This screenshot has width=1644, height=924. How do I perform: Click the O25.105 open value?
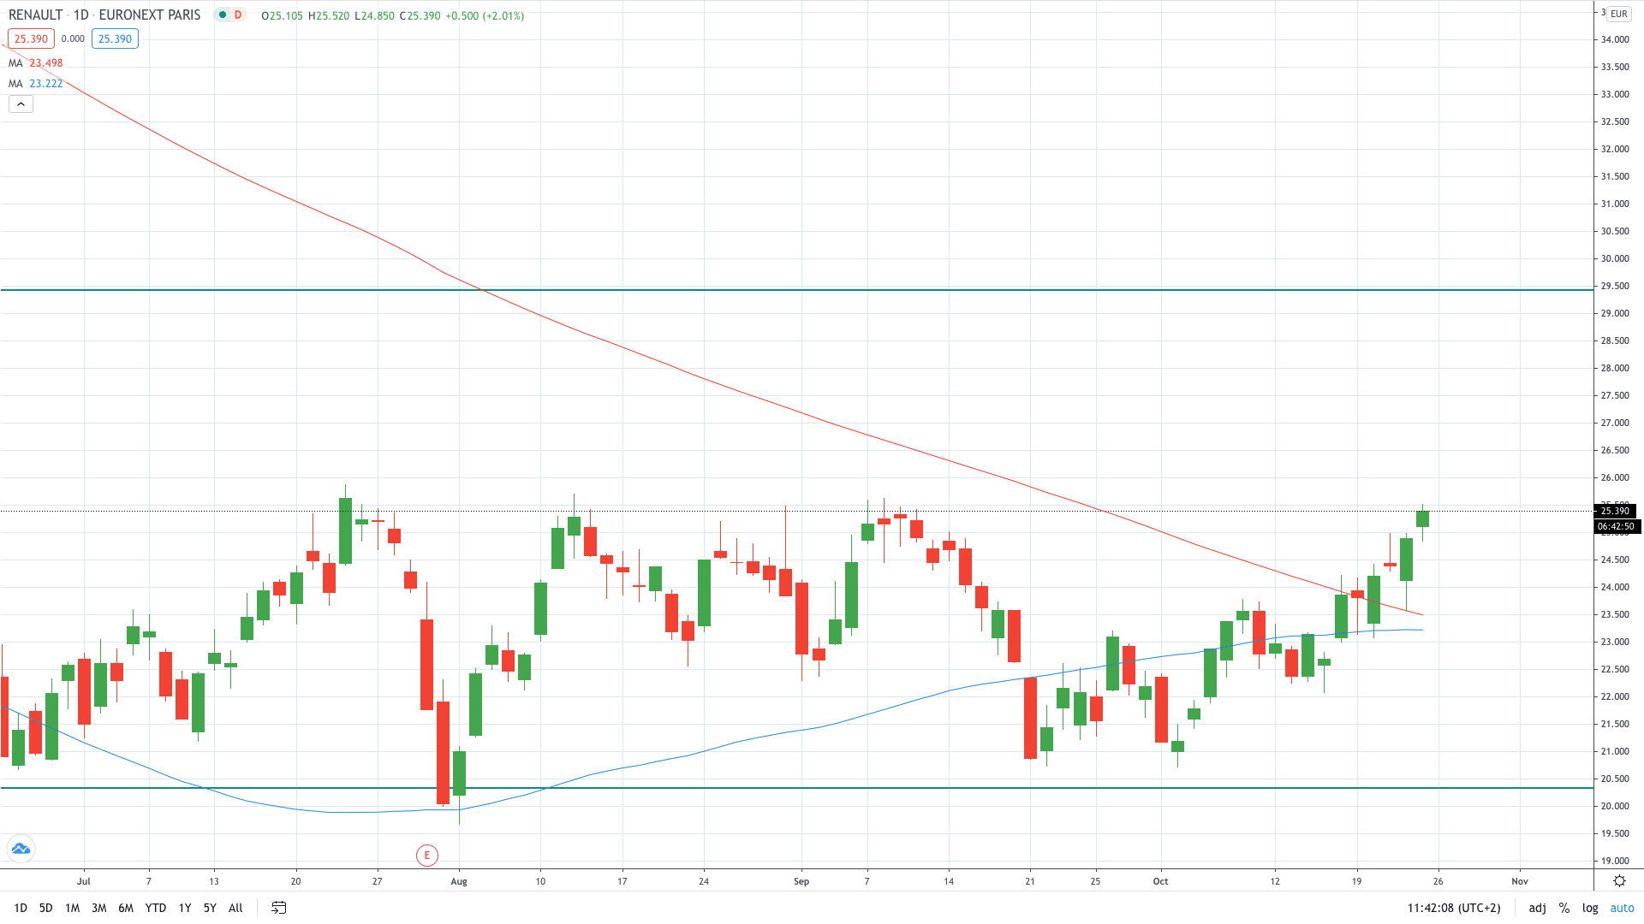click(283, 15)
